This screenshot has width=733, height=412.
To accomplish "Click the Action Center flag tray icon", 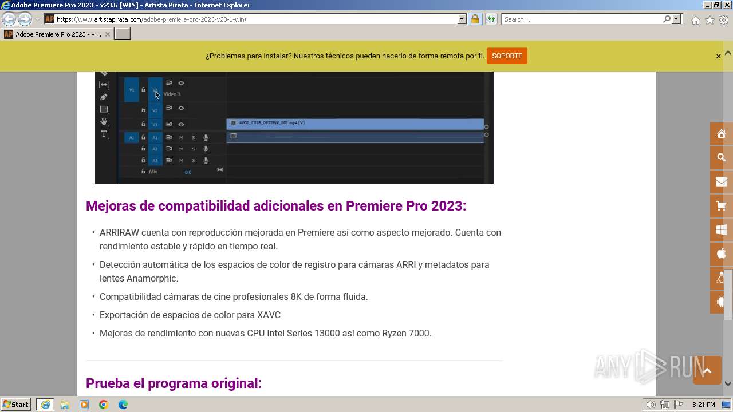I will point(677,405).
